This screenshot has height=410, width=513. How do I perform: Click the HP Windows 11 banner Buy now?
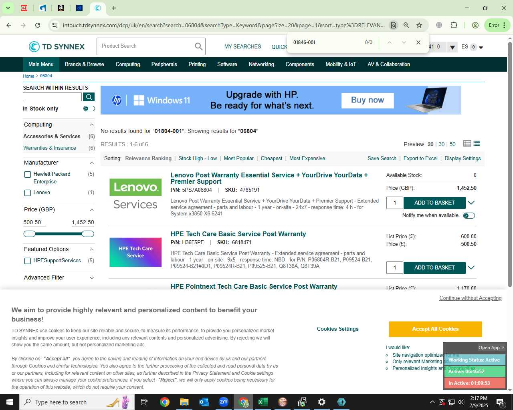368,100
